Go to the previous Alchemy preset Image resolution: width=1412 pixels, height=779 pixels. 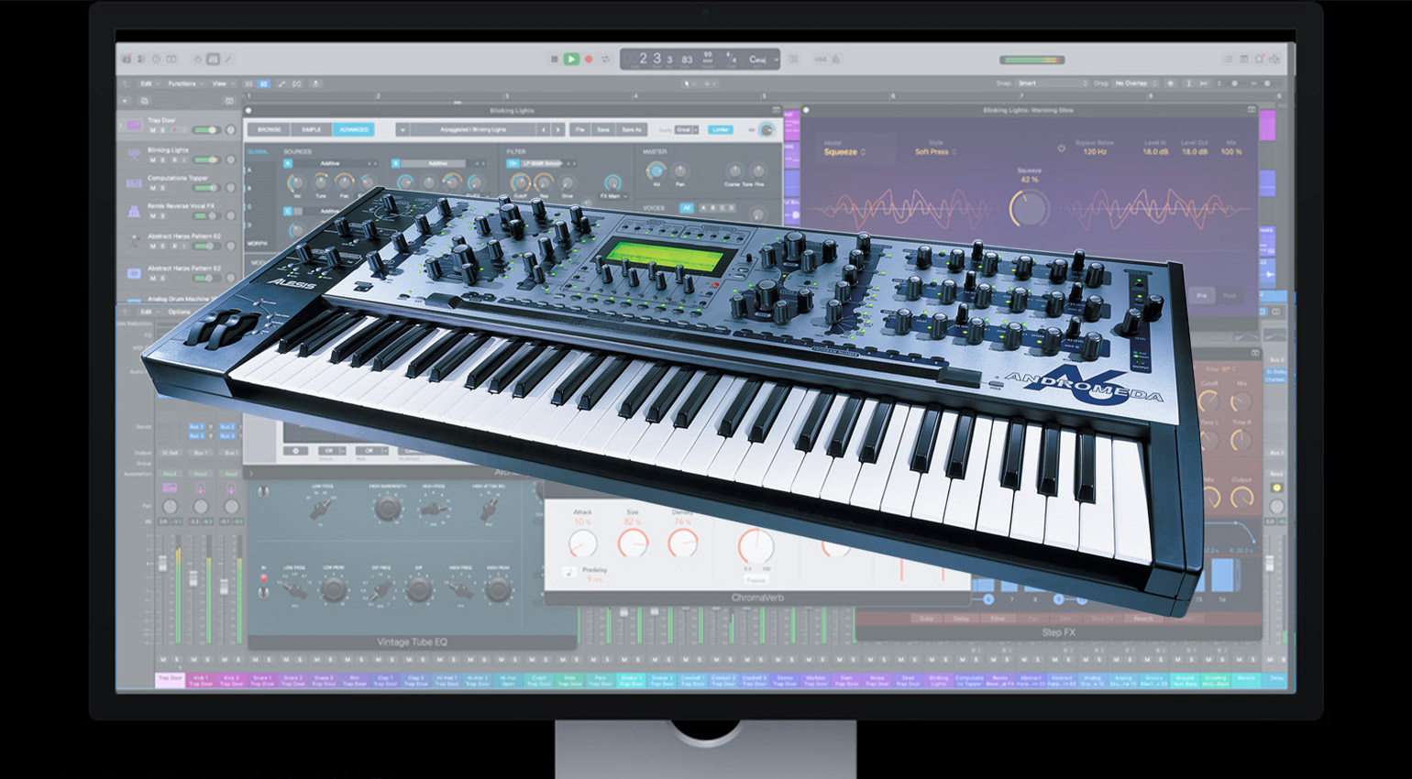point(544,129)
